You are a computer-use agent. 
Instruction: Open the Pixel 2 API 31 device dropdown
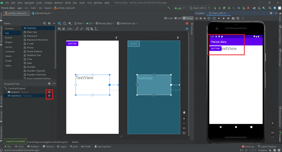pyautogui.click(x=200, y=8)
